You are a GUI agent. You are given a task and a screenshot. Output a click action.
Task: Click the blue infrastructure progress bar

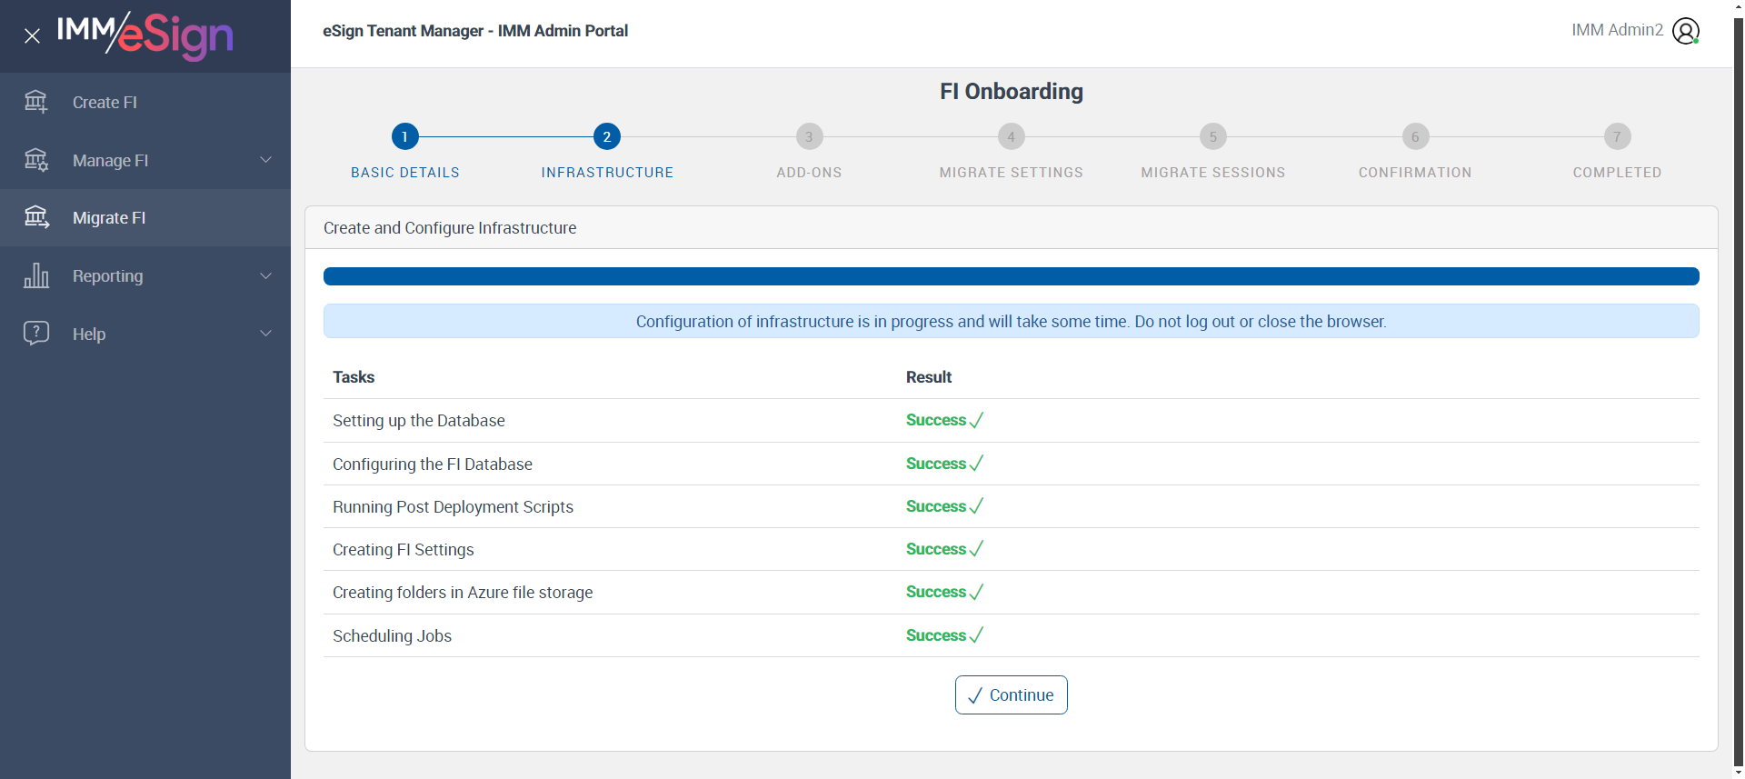(1011, 276)
